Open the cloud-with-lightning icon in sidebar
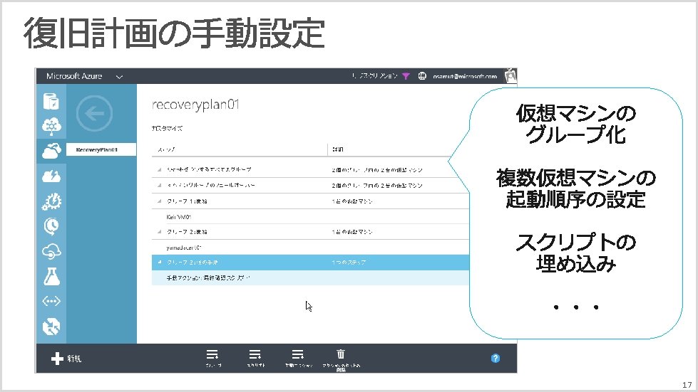The image size is (698, 392). tap(51, 176)
